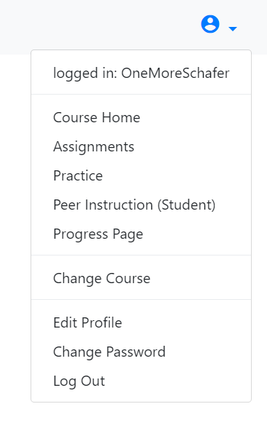This screenshot has height=428, width=267.
Task: Click the 'logged in: OneMoreSchafer' header
Action: click(141, 73)
